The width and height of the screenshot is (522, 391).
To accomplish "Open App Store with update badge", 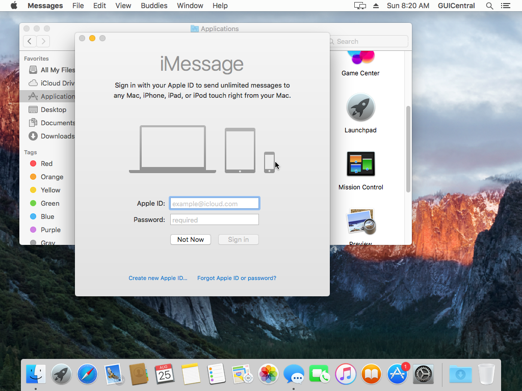I will tap(398, 374).
